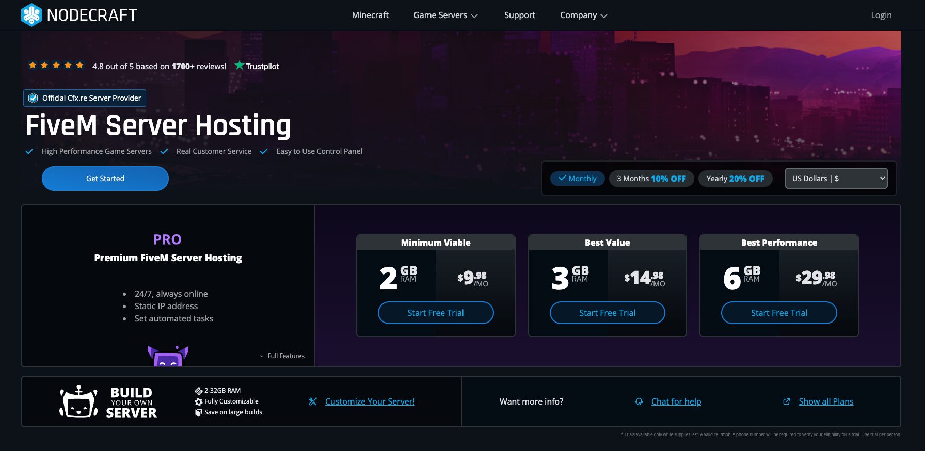Click the Login link

[x=881, y=15]
